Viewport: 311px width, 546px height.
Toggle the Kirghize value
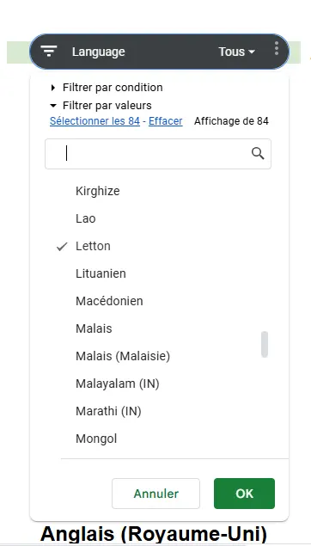98,191
